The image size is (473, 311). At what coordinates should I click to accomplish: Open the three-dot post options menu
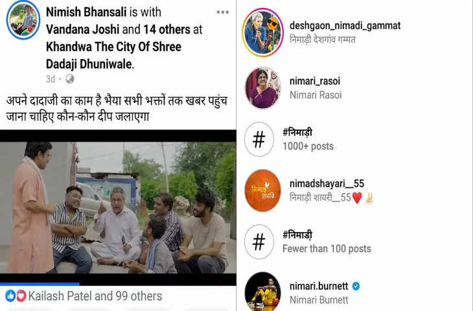(223, 12)
